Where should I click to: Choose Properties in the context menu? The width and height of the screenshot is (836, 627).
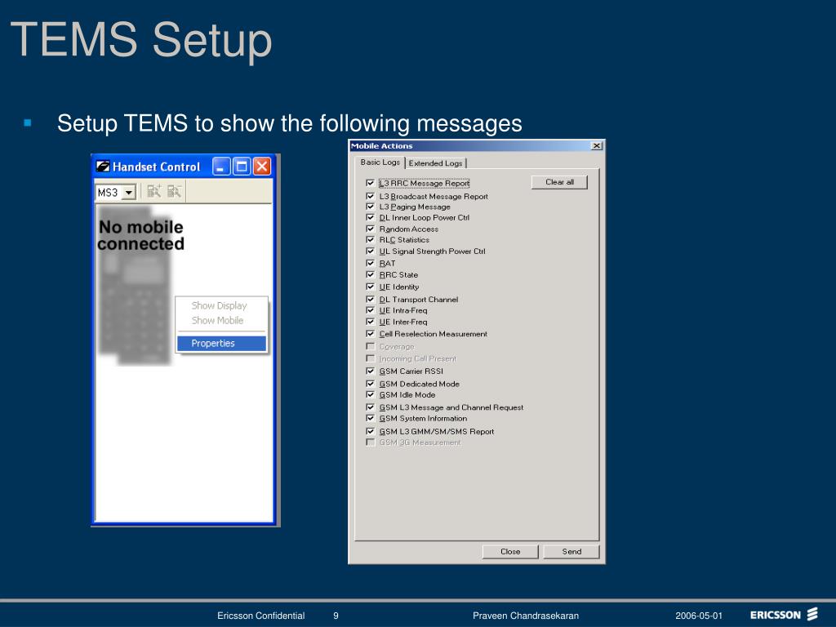point(221,344)
